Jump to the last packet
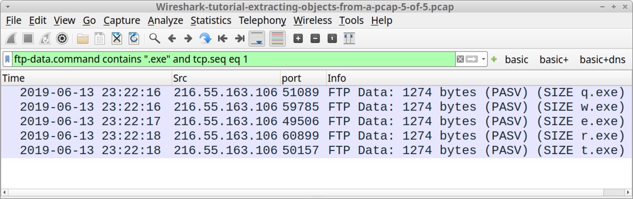This screenshot has width=633, height=199. (240, 38)
